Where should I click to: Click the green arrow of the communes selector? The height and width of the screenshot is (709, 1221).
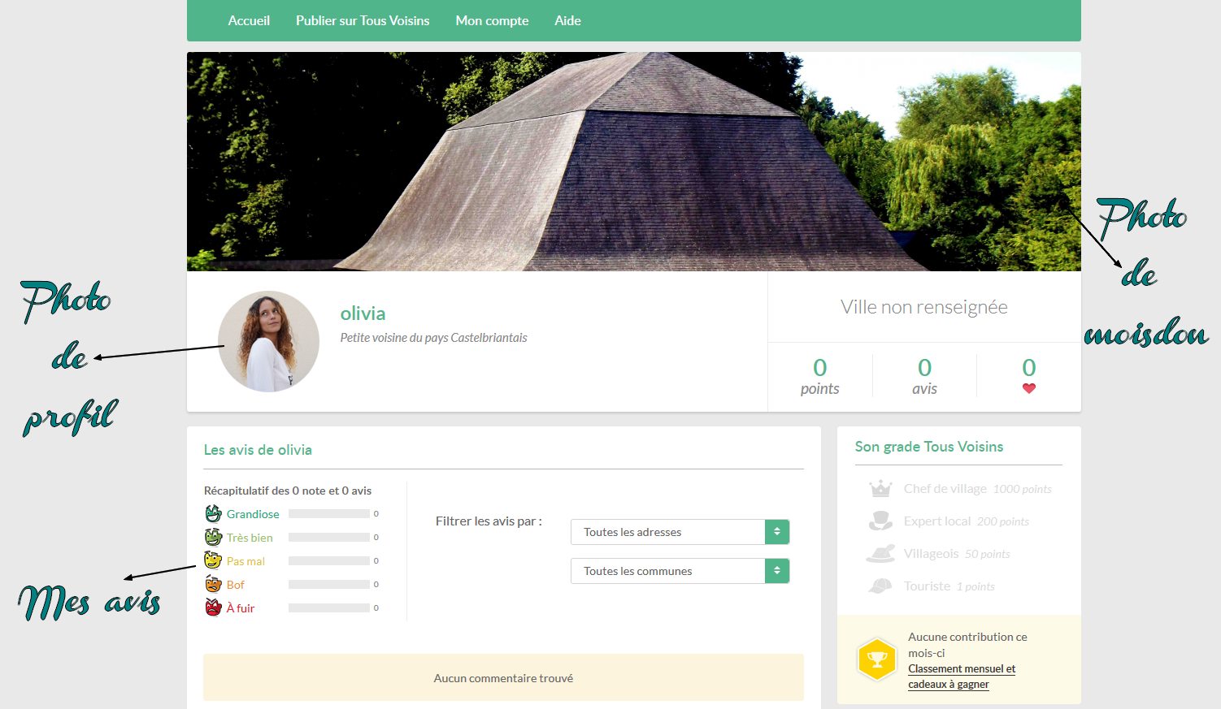776,571
